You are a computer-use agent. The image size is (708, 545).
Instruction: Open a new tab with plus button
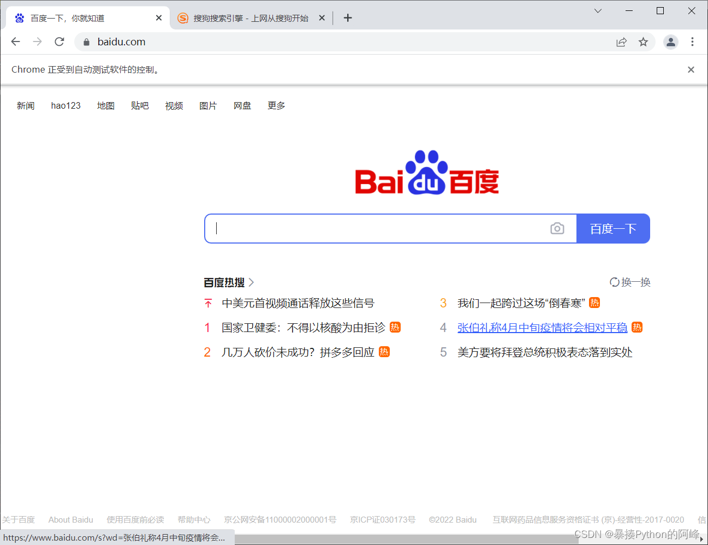tap(348, 18)
